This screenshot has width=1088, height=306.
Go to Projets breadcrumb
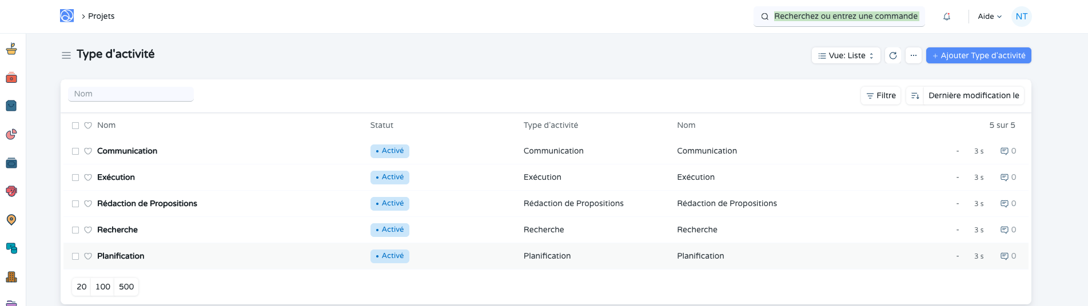[x=101, y=16]
